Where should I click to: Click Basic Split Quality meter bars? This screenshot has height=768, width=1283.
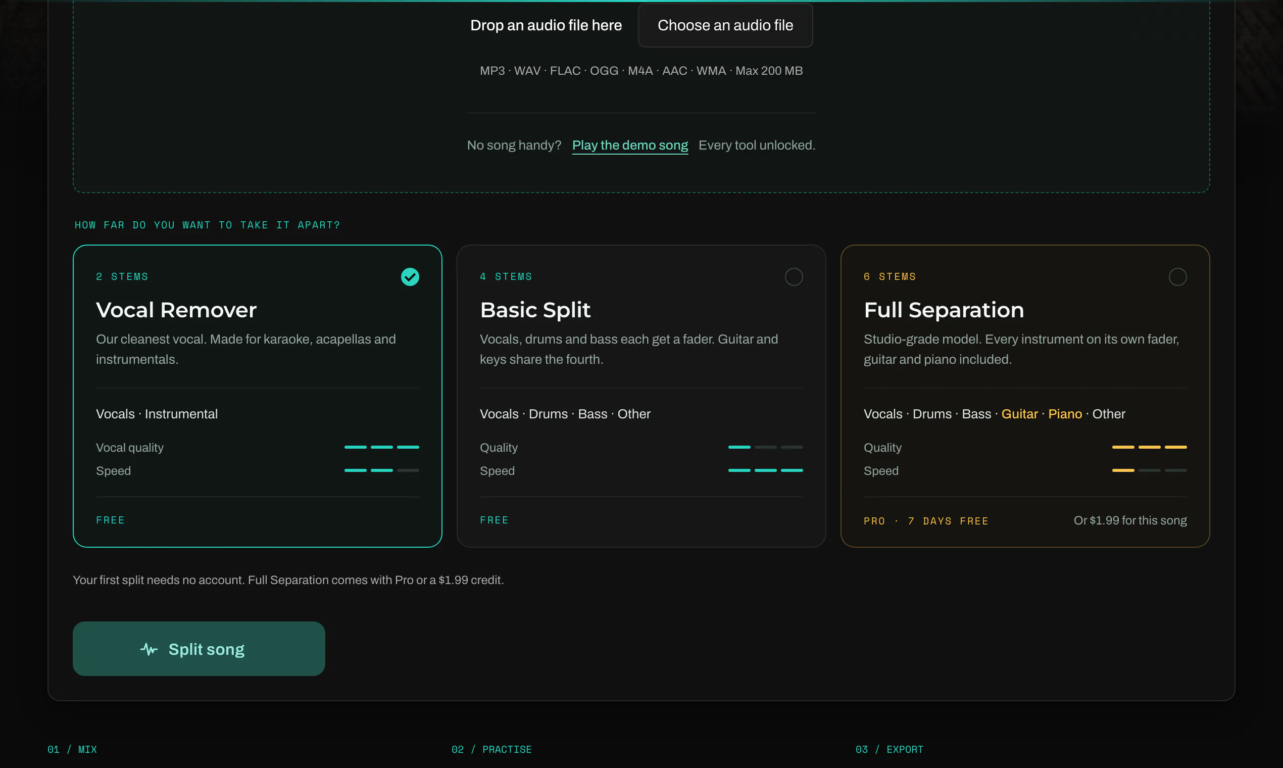[766, 447]
